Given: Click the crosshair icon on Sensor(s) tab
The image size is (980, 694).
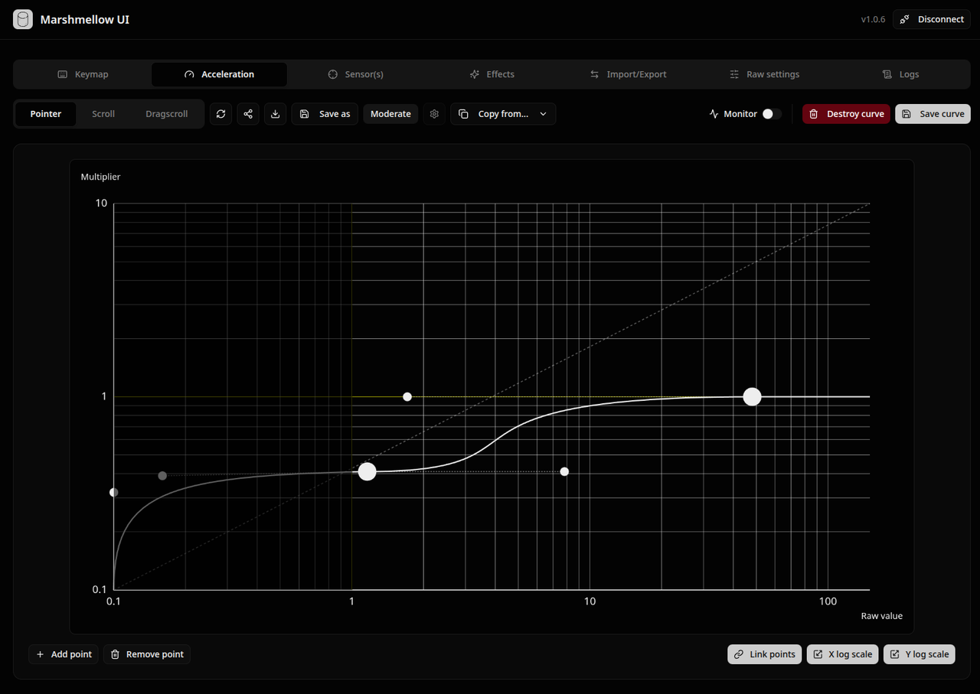Looking at the screenshot, I should coord(333,74).
